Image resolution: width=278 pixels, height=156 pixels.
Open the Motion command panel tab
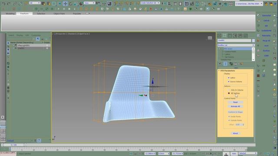[235, 36]
